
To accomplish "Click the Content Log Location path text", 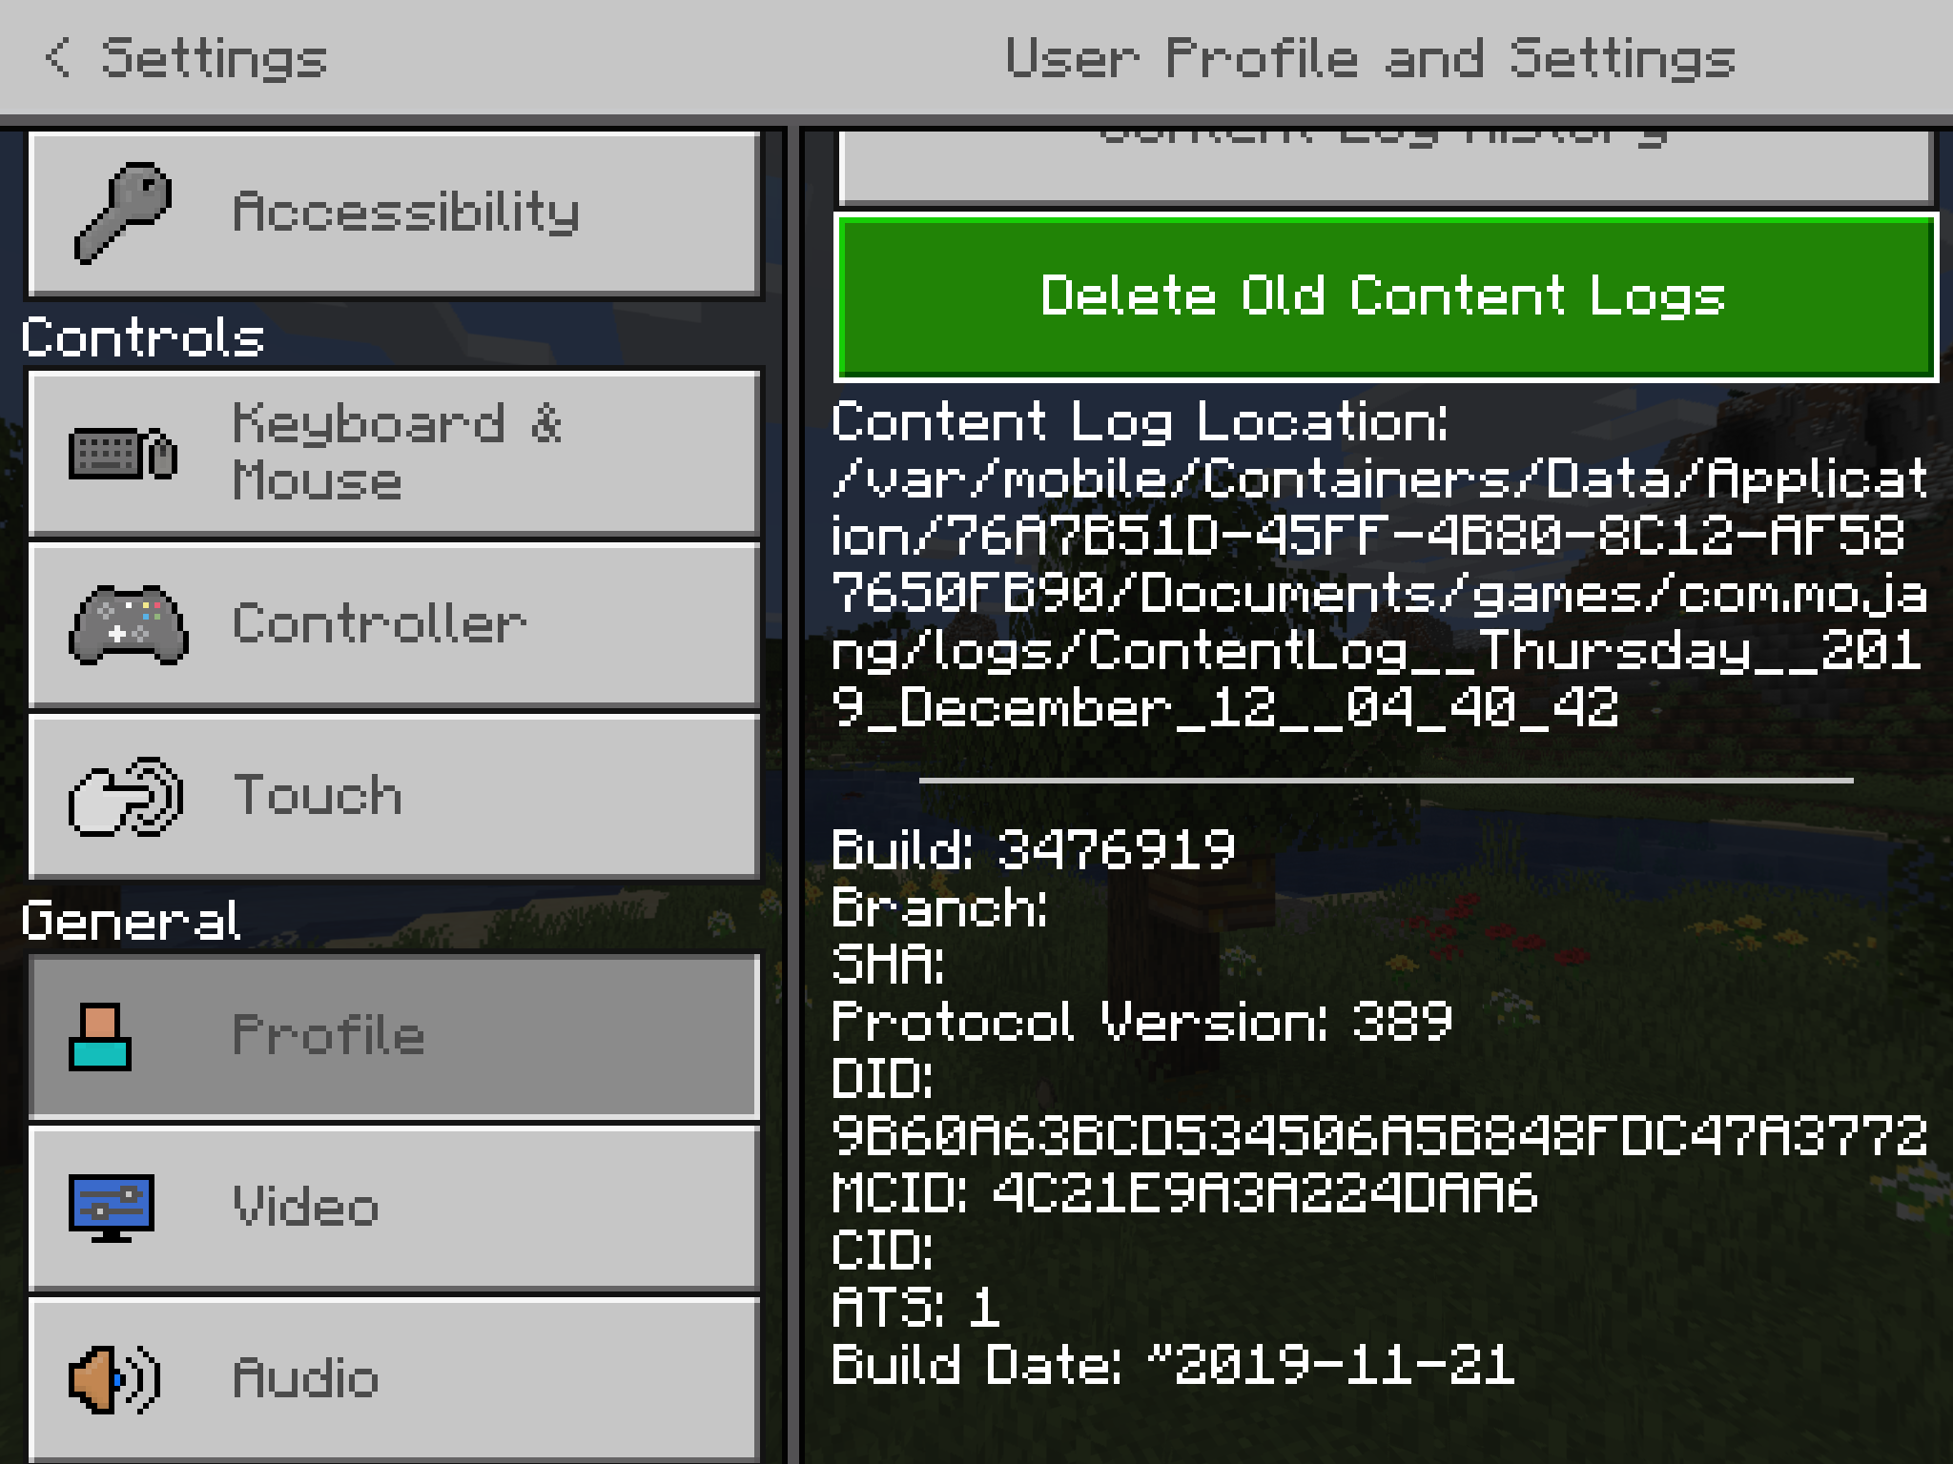I will point(1379,592).
